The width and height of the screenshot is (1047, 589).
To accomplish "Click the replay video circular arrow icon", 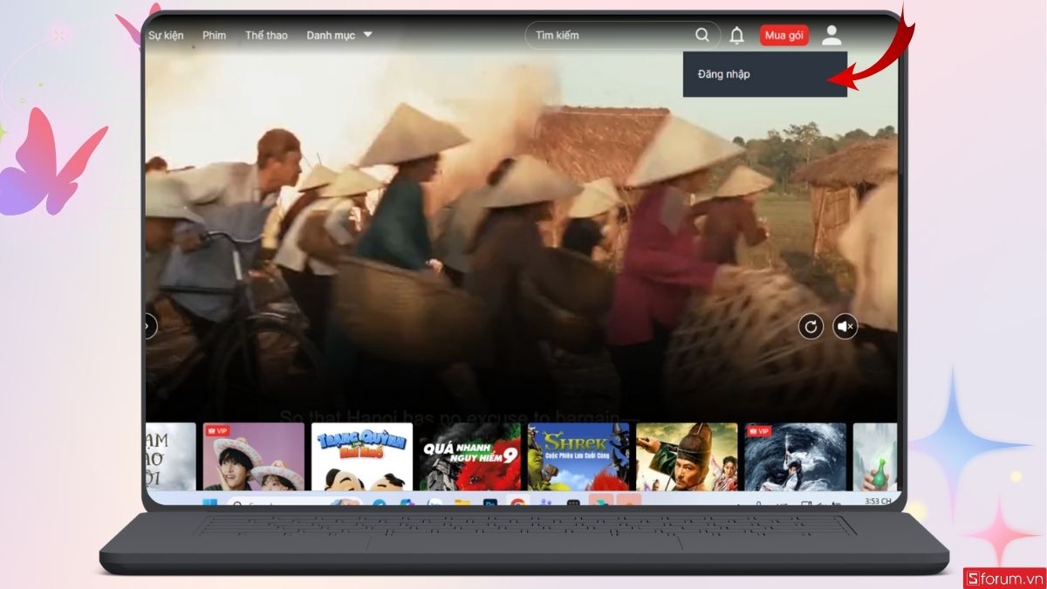I will coord(811,326).
